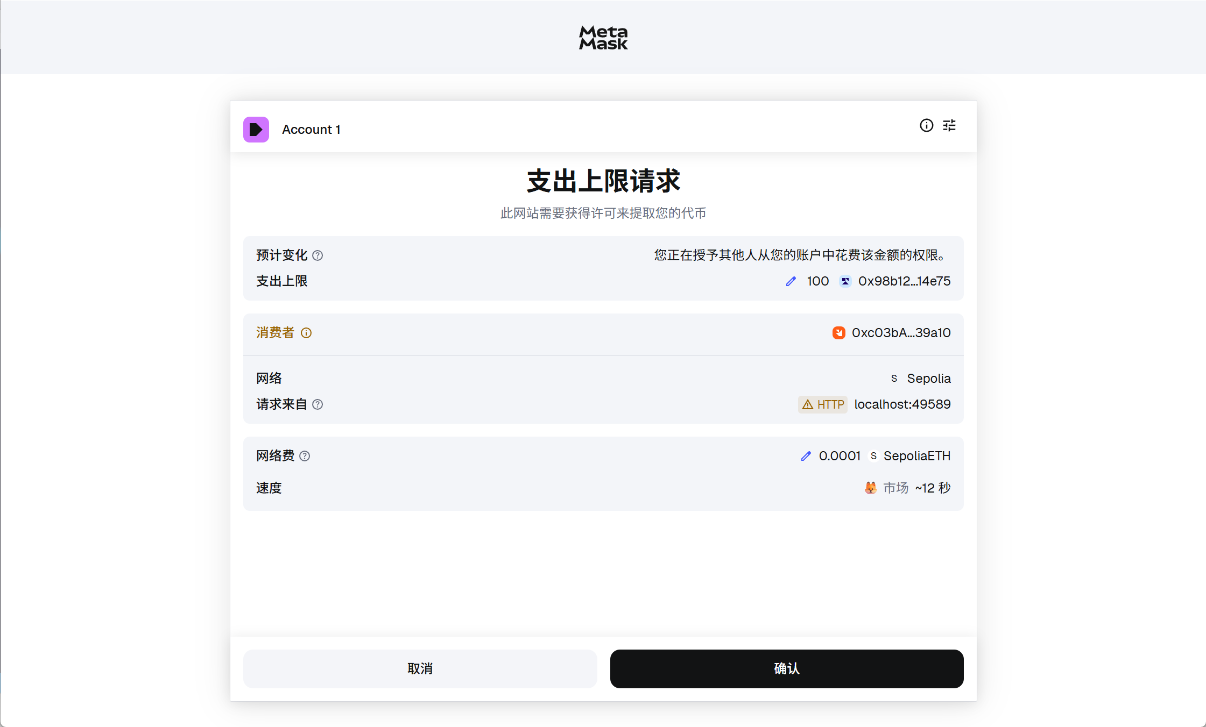Click token address 0x98b12...14e75
This screenshot has height=727, width=1206.
click(x=904, y=281)
